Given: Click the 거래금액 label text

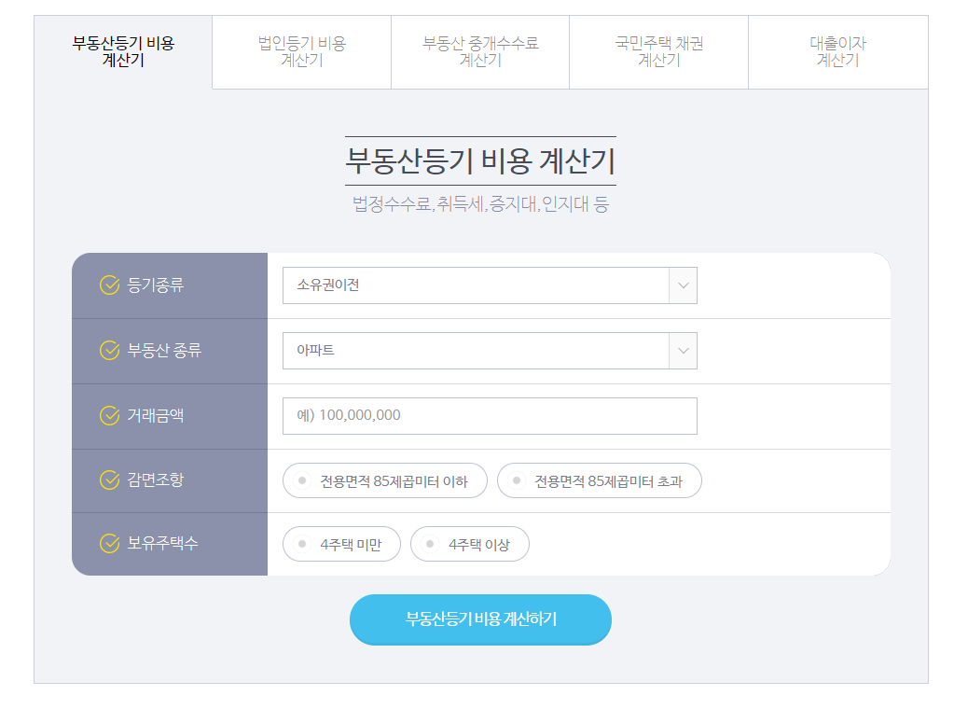Looking at the screenshot, I should coord(156,416).
